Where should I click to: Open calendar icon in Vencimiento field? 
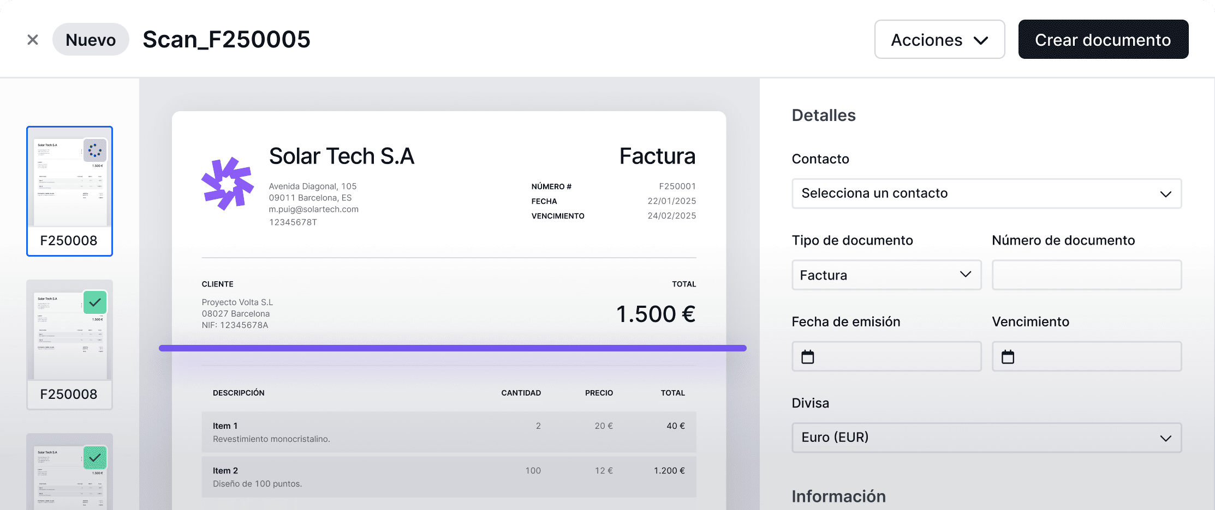click(1008, 357)
